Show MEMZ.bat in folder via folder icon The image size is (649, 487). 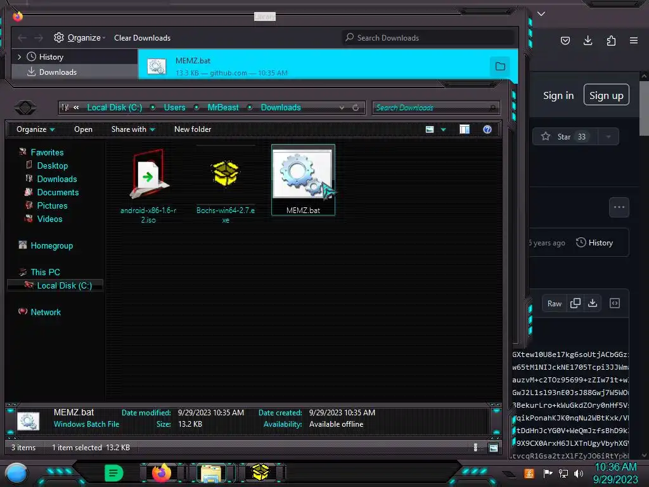click(500, 66)
